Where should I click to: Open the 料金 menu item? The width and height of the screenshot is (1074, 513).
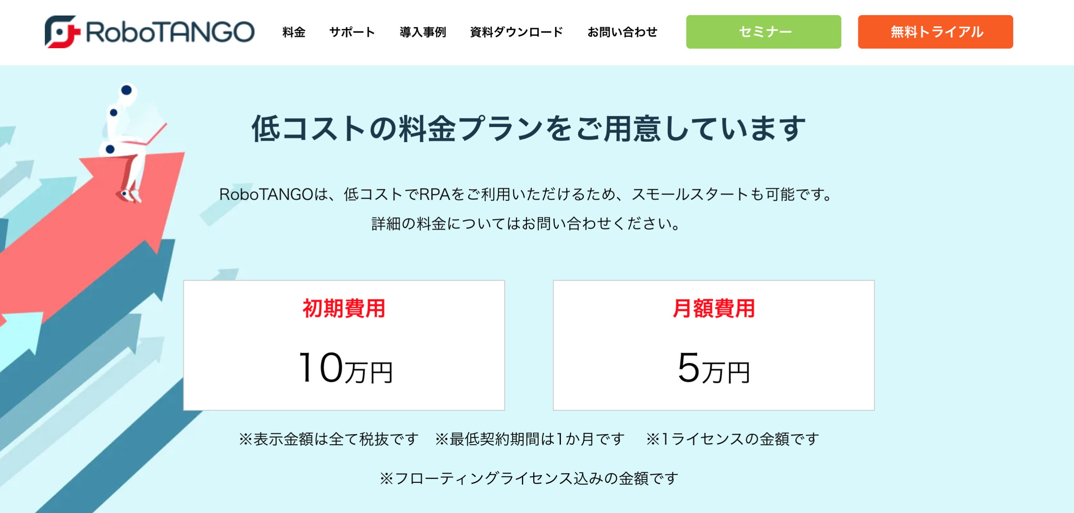[x=294, y=32]
